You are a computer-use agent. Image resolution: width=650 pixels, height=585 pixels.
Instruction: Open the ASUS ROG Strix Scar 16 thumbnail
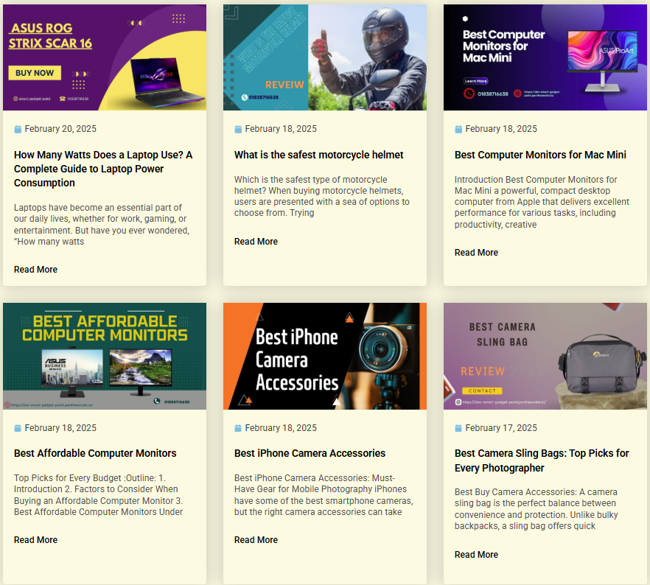tap(105, 57)
